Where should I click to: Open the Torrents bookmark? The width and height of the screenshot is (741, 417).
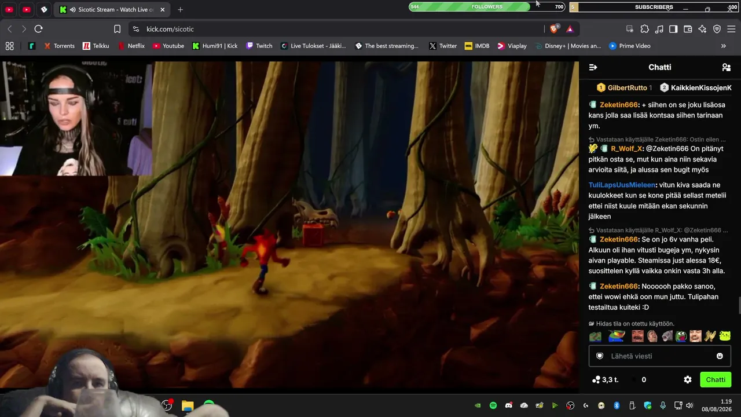pos(59,46)
